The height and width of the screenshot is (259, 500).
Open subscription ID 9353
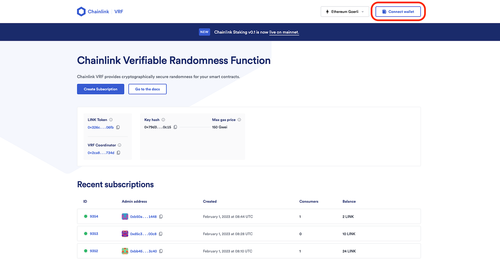click(x=94, y=234)
